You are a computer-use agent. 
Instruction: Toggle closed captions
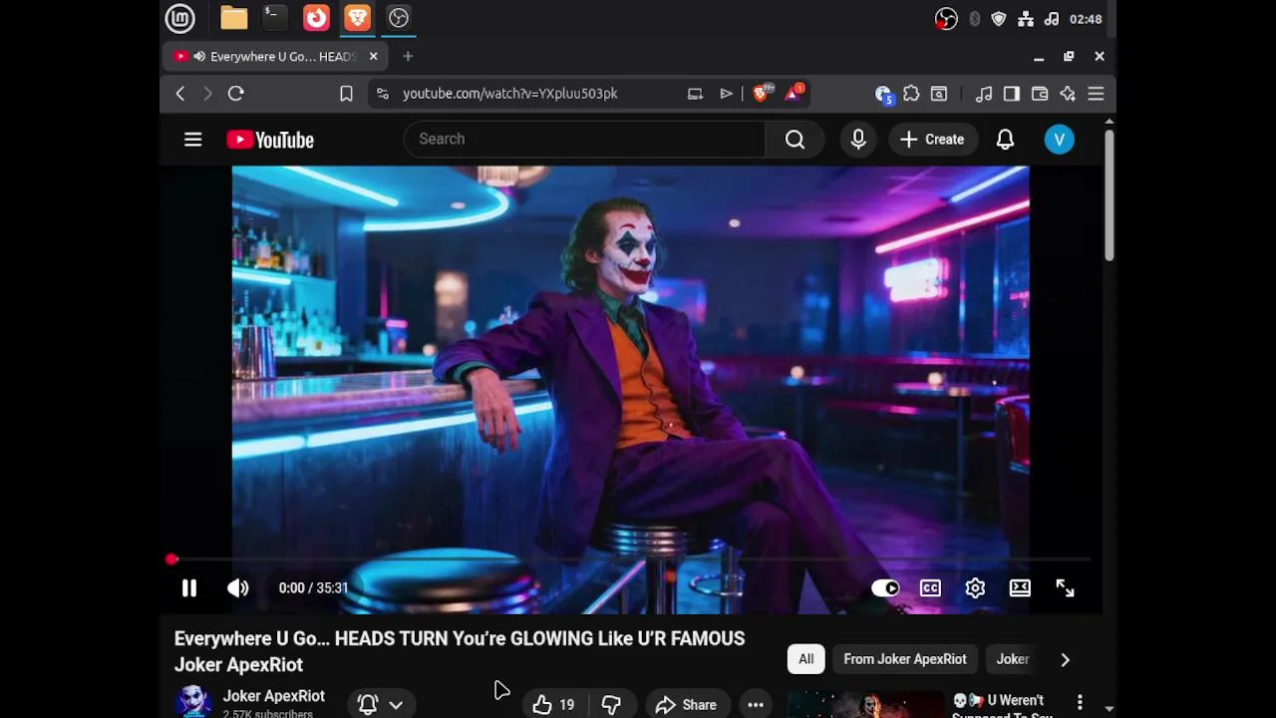930,588
